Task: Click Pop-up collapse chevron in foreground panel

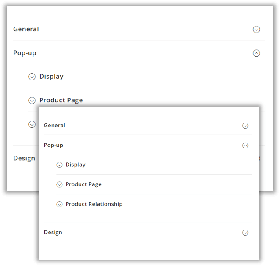Action: pyautogui.click(x=245, y=145)
